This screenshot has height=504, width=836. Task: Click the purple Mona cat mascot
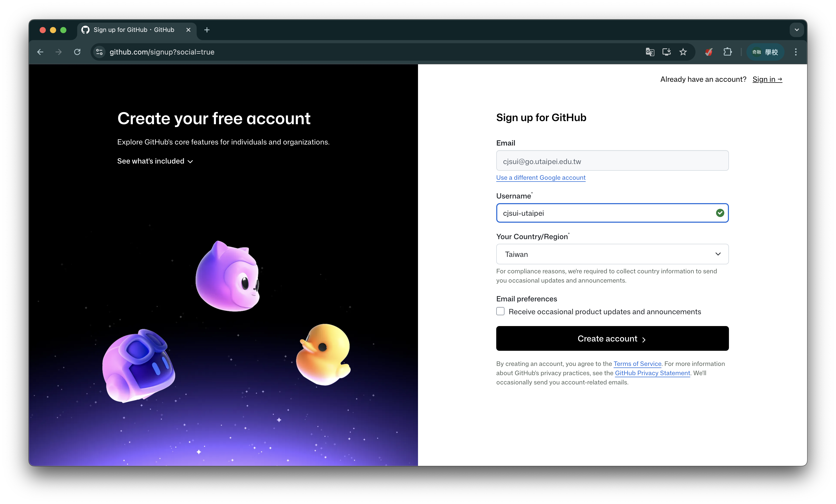(x=228, y=276)
